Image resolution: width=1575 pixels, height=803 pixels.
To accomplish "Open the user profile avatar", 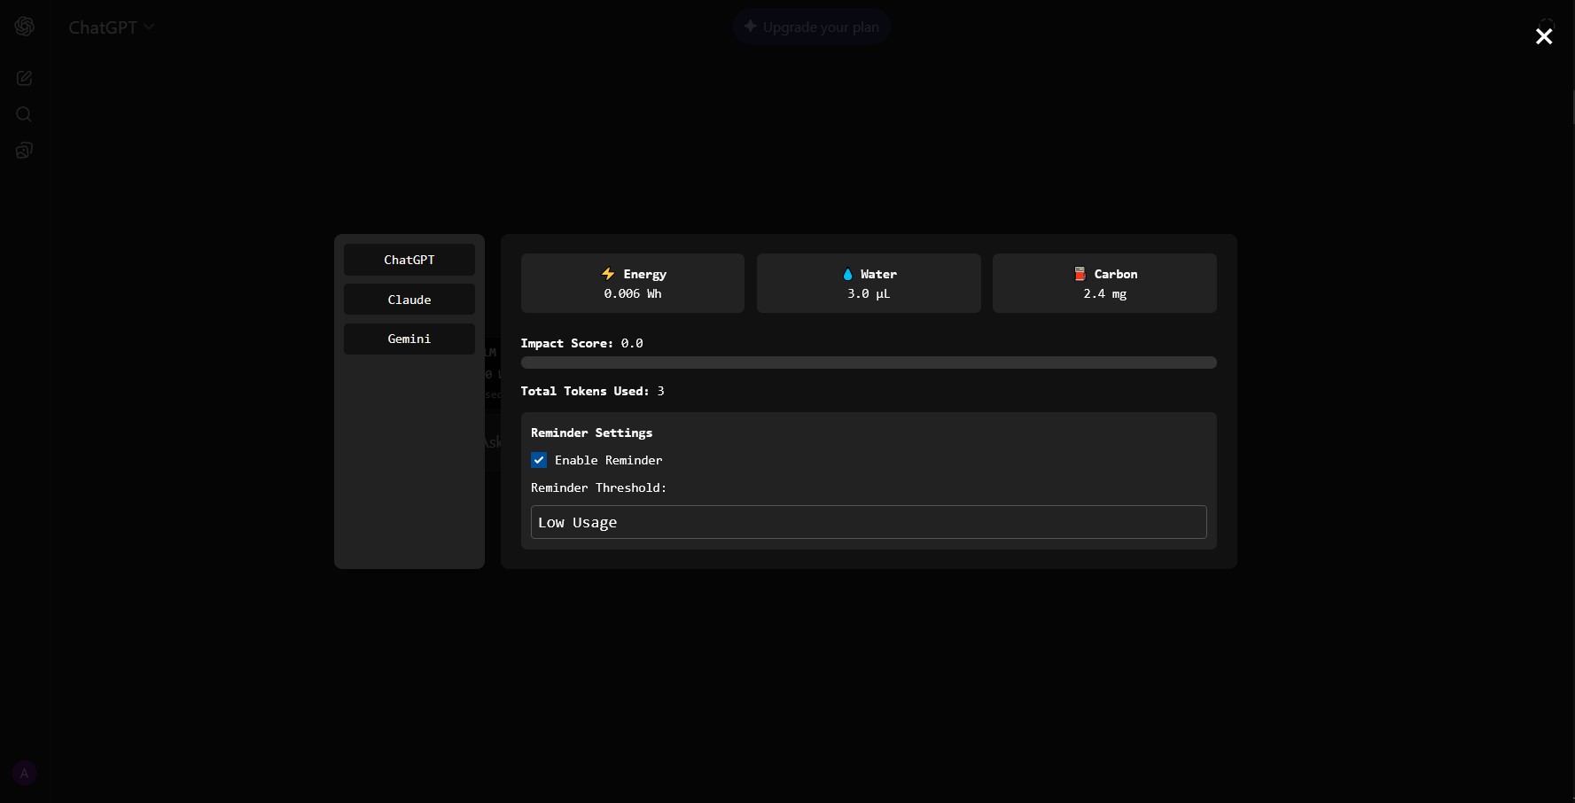I will (x=25, y=773).
